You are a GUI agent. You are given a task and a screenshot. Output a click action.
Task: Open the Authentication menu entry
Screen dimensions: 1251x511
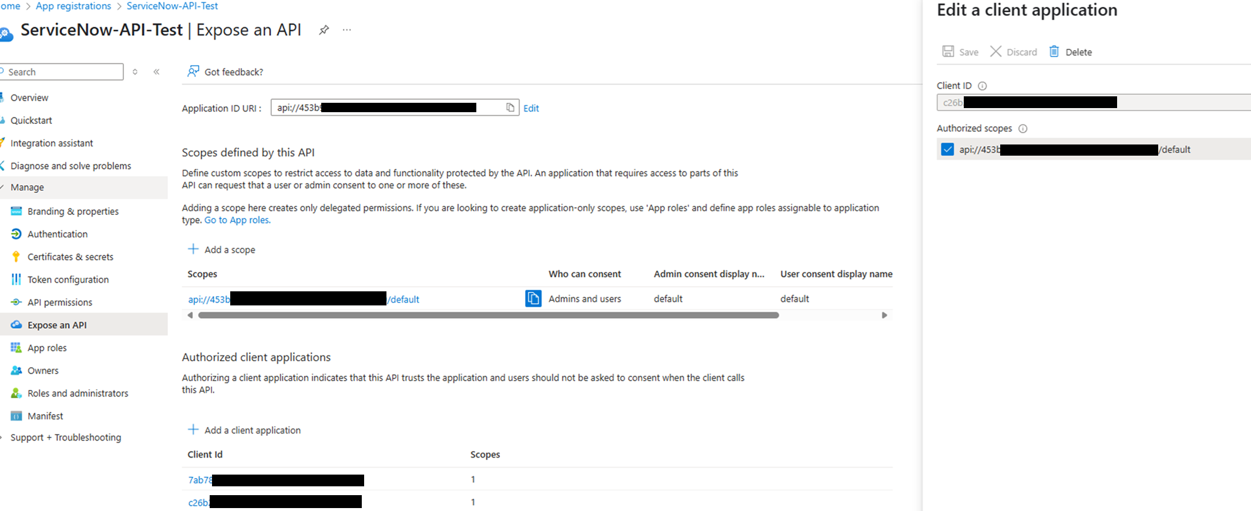(x=58, y=234)
